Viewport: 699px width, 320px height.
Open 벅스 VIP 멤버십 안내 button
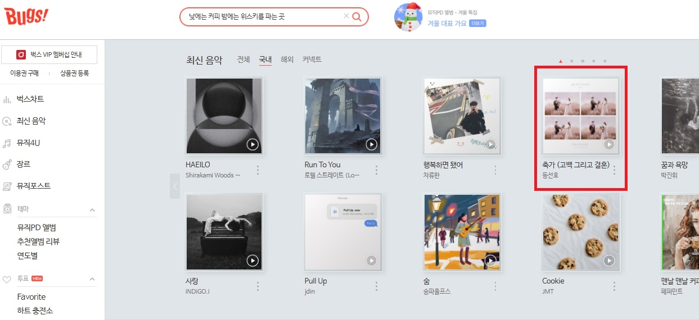tap(49, 54)
